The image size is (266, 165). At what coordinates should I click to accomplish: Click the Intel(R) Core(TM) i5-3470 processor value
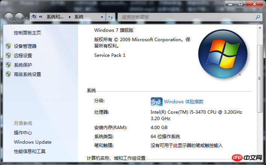pos(196,115)
